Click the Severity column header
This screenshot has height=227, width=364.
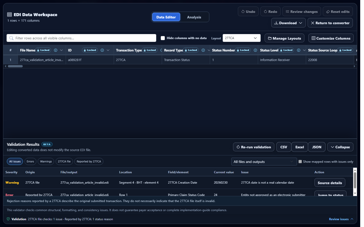coord(11,172)
